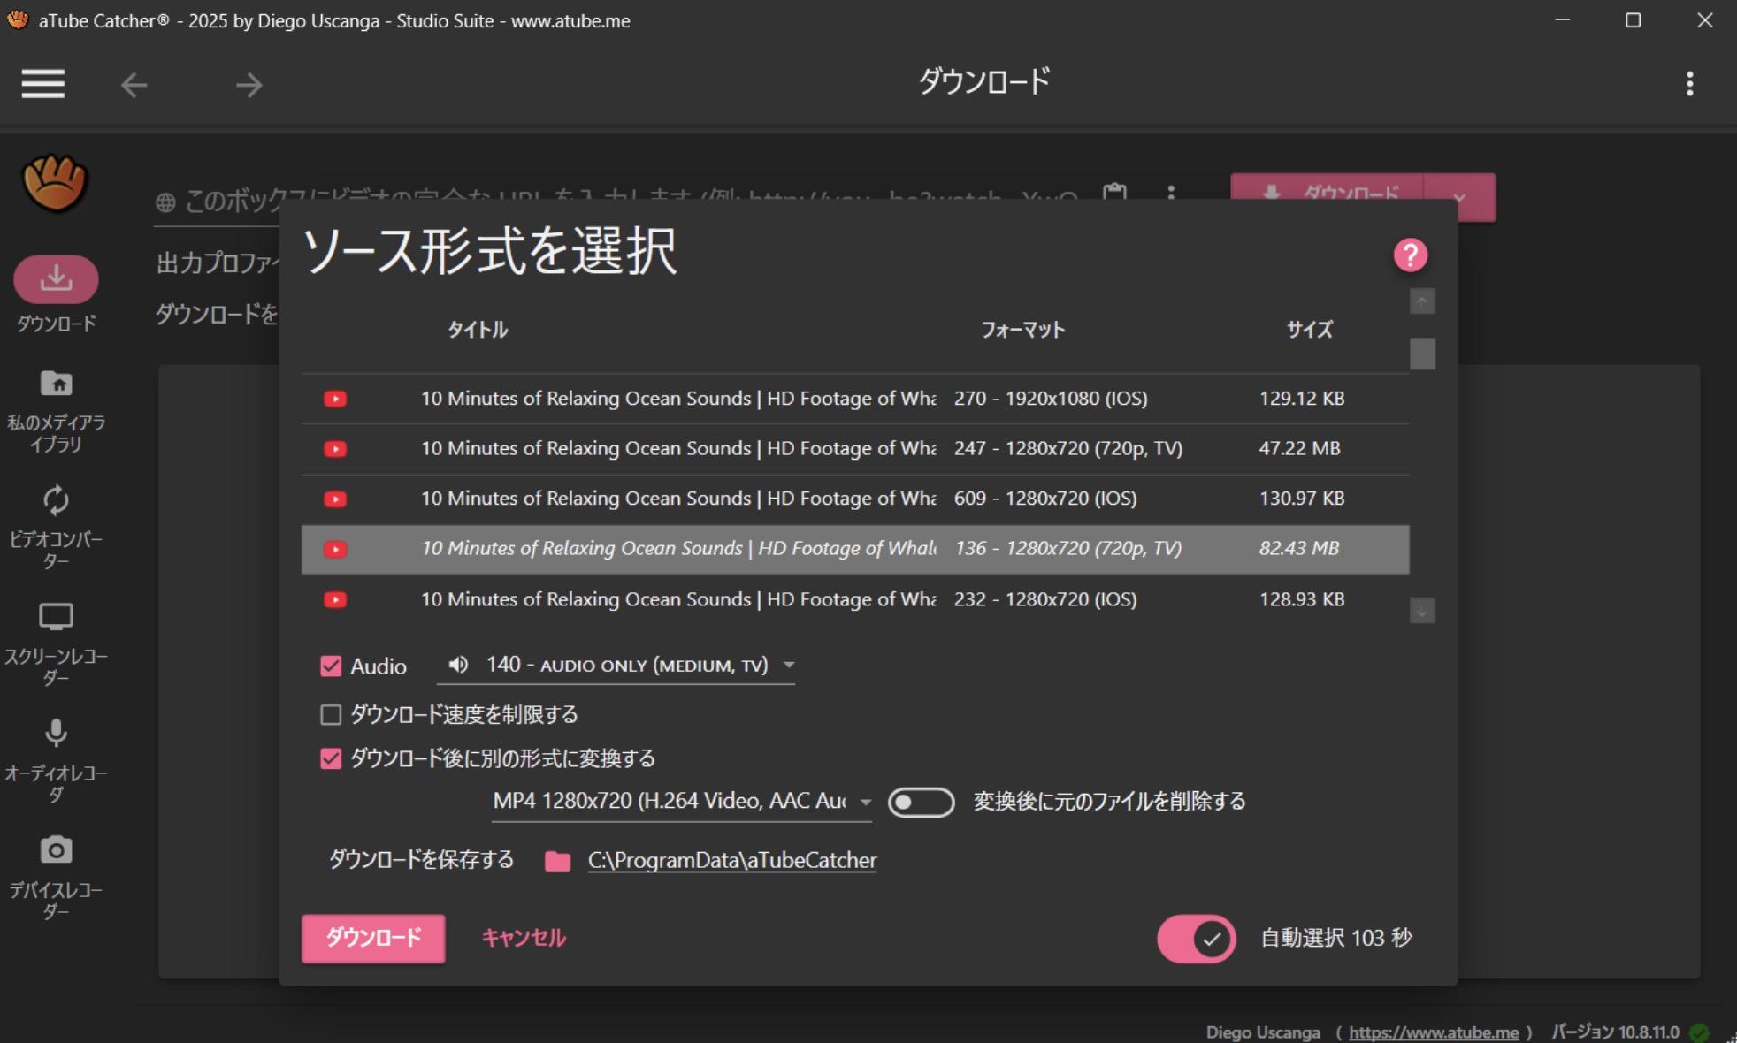Click the pink save folder icon

557,861
